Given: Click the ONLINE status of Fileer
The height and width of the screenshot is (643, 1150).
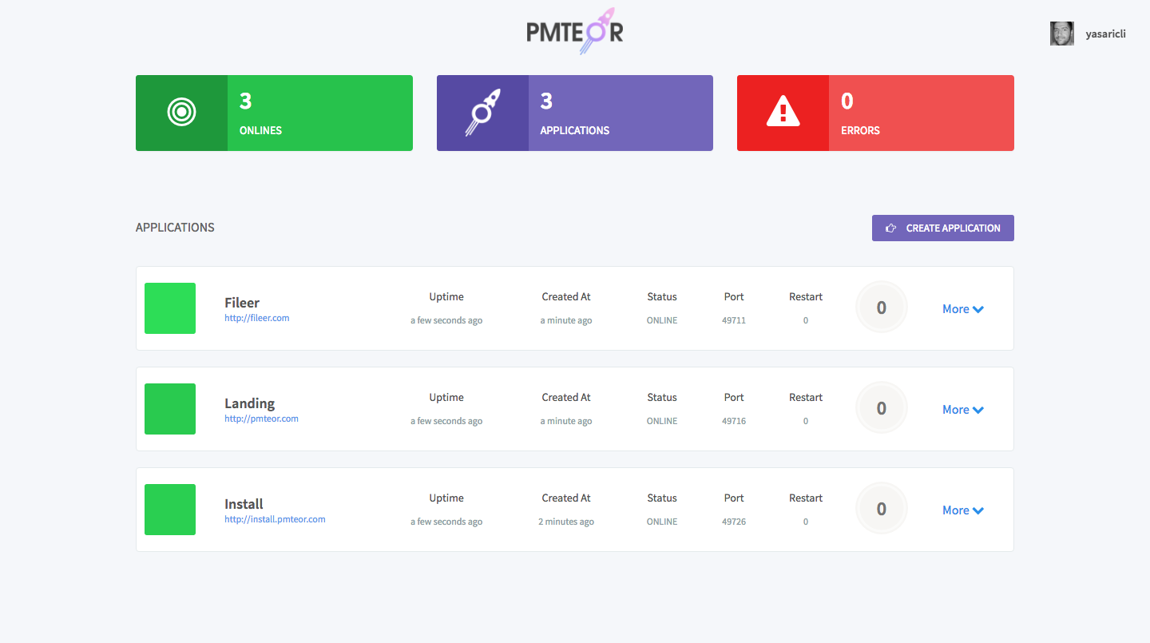Looking at the screenshot, I should tap(662, 320).
